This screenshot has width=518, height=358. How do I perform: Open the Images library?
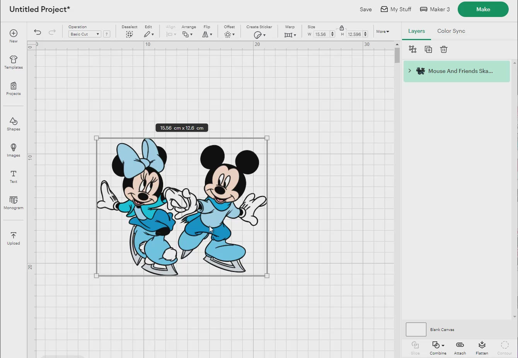pos(14,150)
